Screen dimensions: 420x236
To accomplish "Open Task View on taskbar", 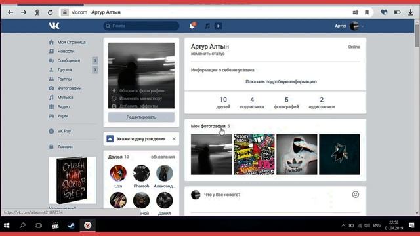I will click(38, 226).
